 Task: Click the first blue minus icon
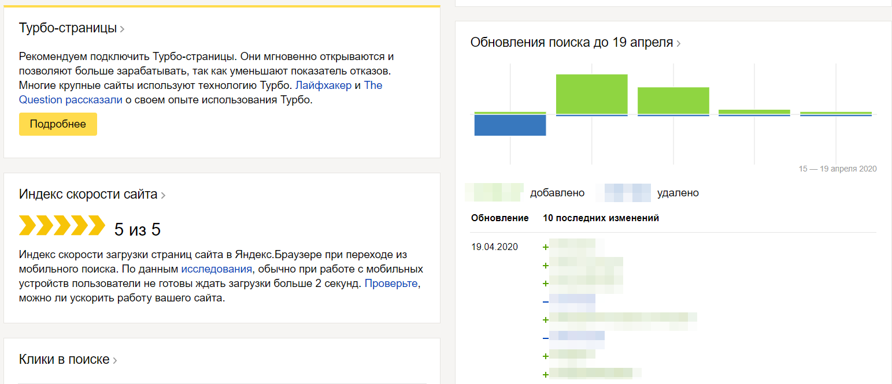[545, 302]
